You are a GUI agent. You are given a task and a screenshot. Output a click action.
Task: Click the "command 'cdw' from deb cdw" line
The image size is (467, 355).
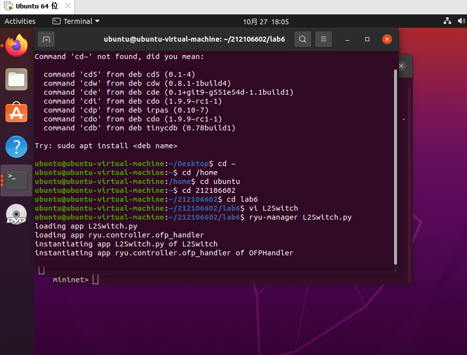[x=137, y=83]
